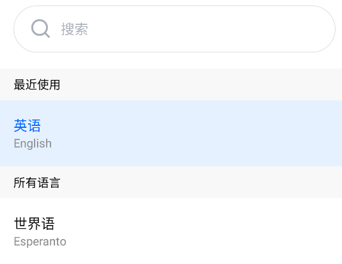The height and width of the screenshot is (264, 342).
Task: Click the gray band beside 所有语言
Action: coord(196,182)
